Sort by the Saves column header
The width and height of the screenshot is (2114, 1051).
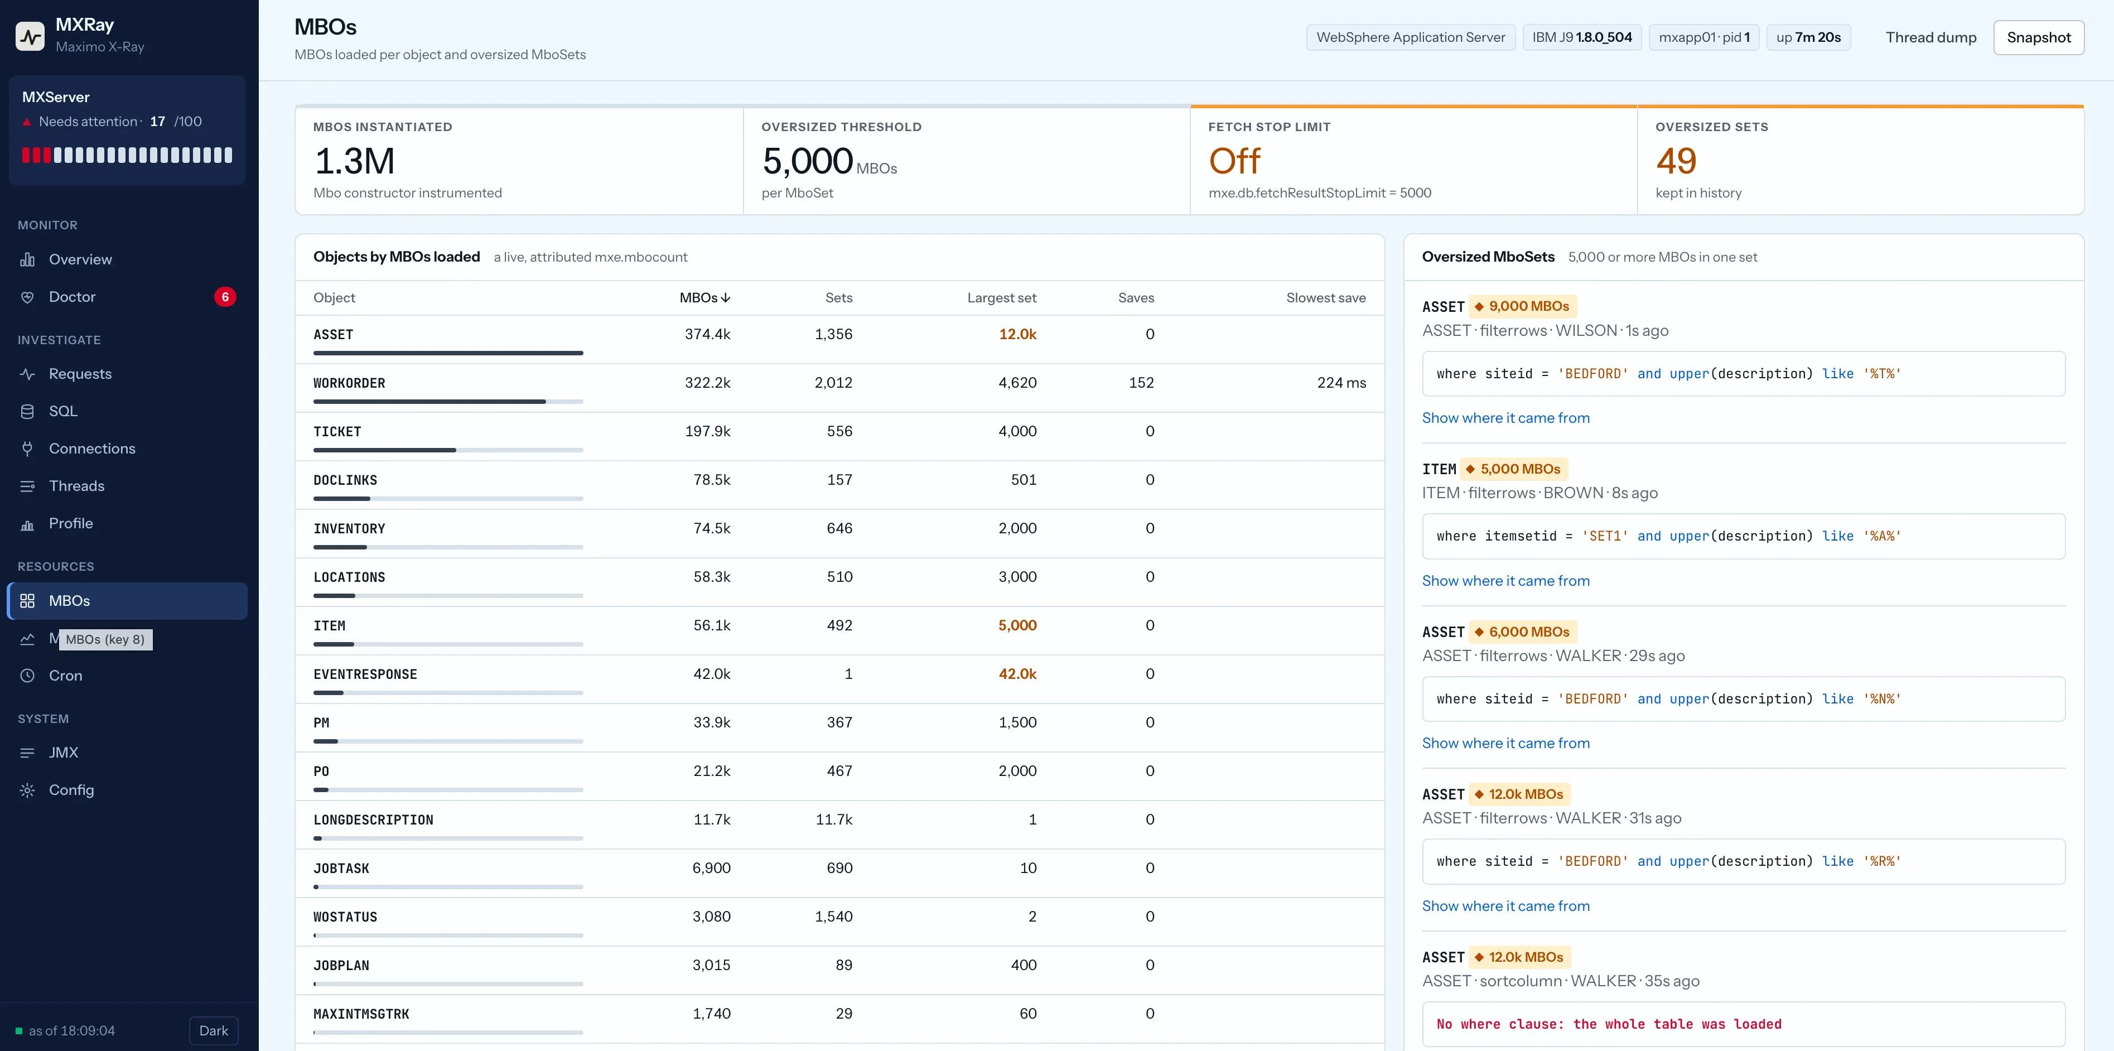point(1136,298)
